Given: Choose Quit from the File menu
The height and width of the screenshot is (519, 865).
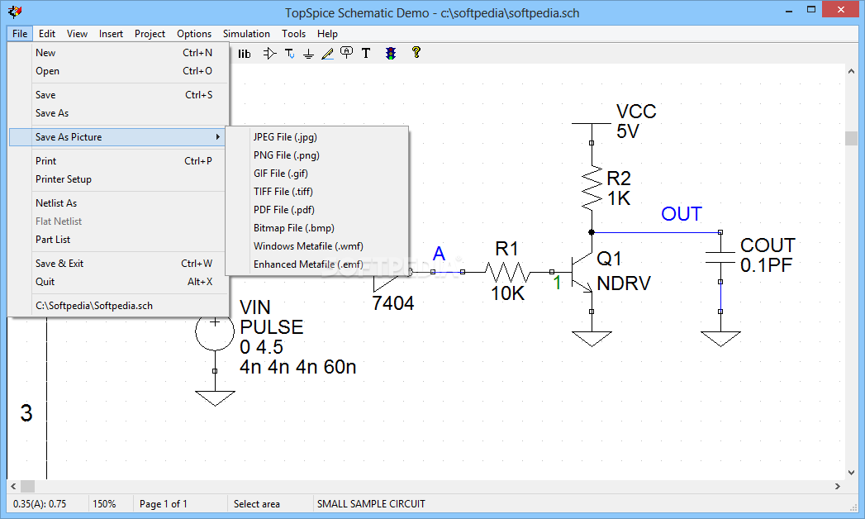Looking at the screenshot, I should (x=119, y=282).
